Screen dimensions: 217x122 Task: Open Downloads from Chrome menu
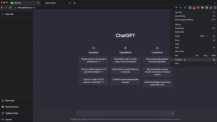(194, 28)
